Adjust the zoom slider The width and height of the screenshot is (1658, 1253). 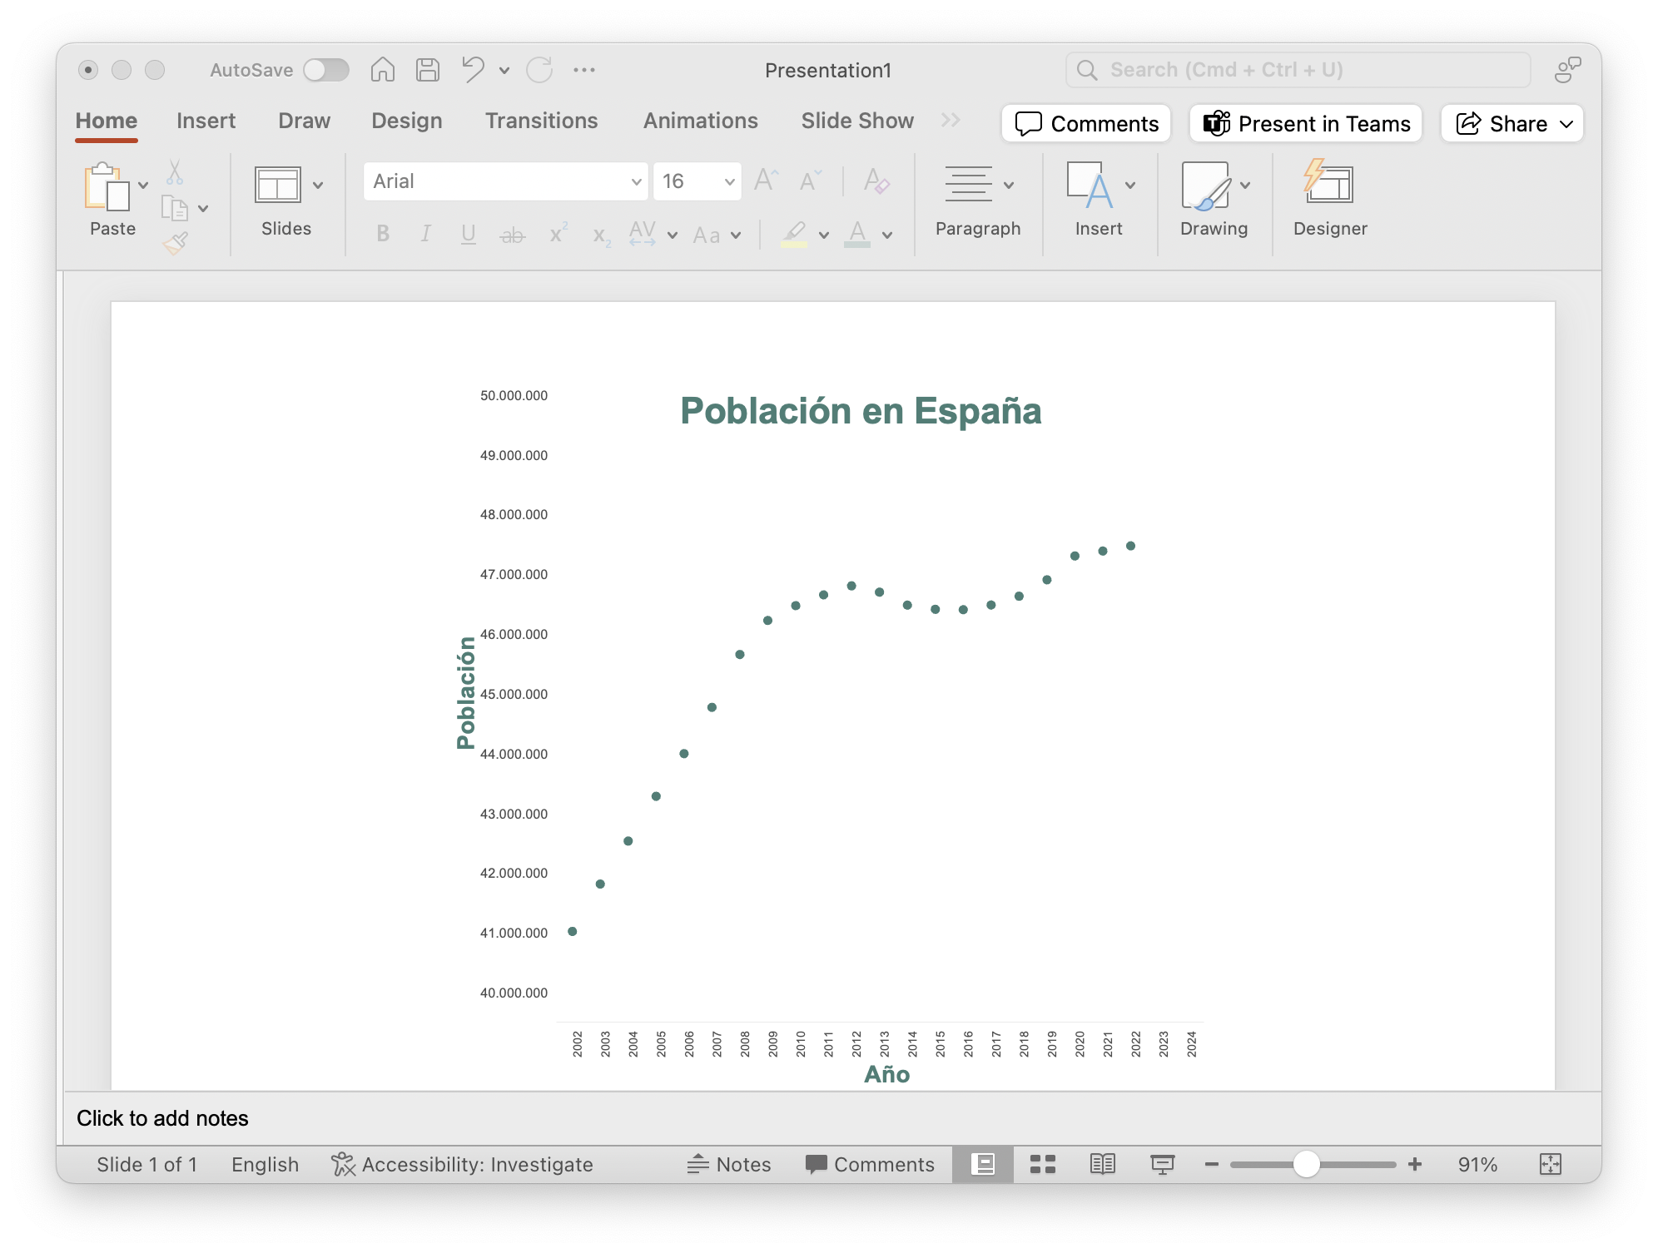point(1307,1164)
